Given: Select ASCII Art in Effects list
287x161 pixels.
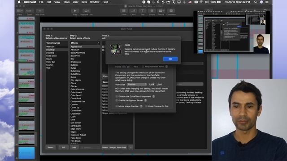Looking at the screenshot, I should pos(85,50).
